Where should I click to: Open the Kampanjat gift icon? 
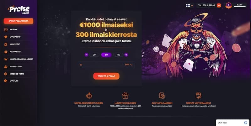point(6,52)
